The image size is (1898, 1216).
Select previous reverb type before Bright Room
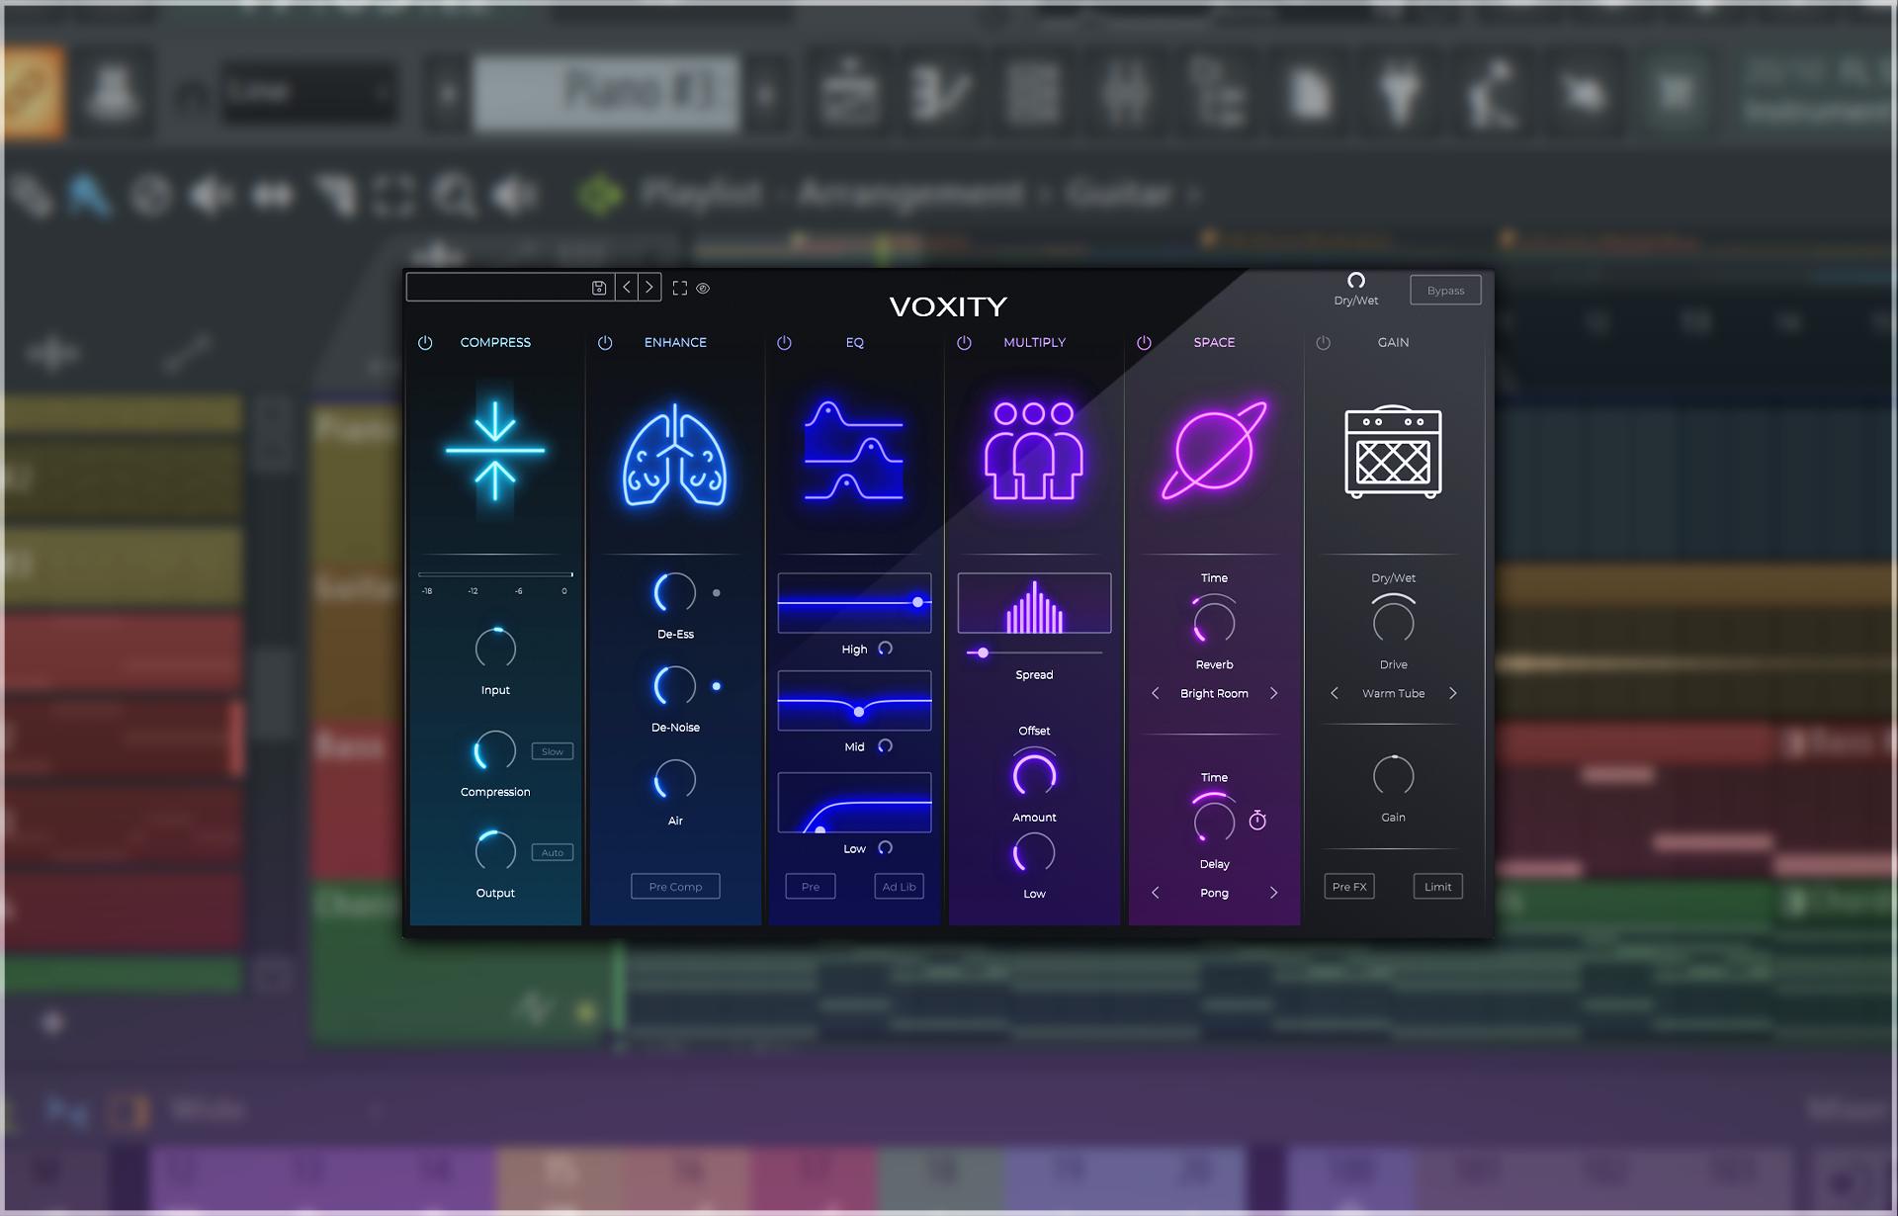tap(1155, 693)
